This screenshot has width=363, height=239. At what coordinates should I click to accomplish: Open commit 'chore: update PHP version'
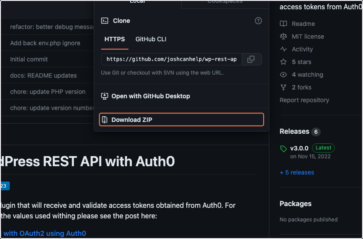click(47, 92)
